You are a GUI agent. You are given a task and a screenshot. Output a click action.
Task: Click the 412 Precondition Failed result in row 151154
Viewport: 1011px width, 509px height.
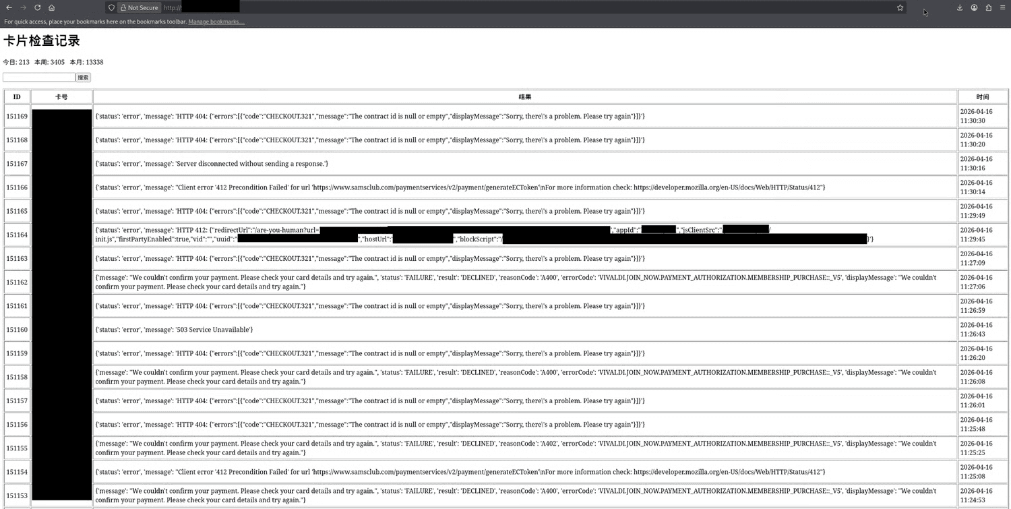pyautogui.click(x=525, y=472)
